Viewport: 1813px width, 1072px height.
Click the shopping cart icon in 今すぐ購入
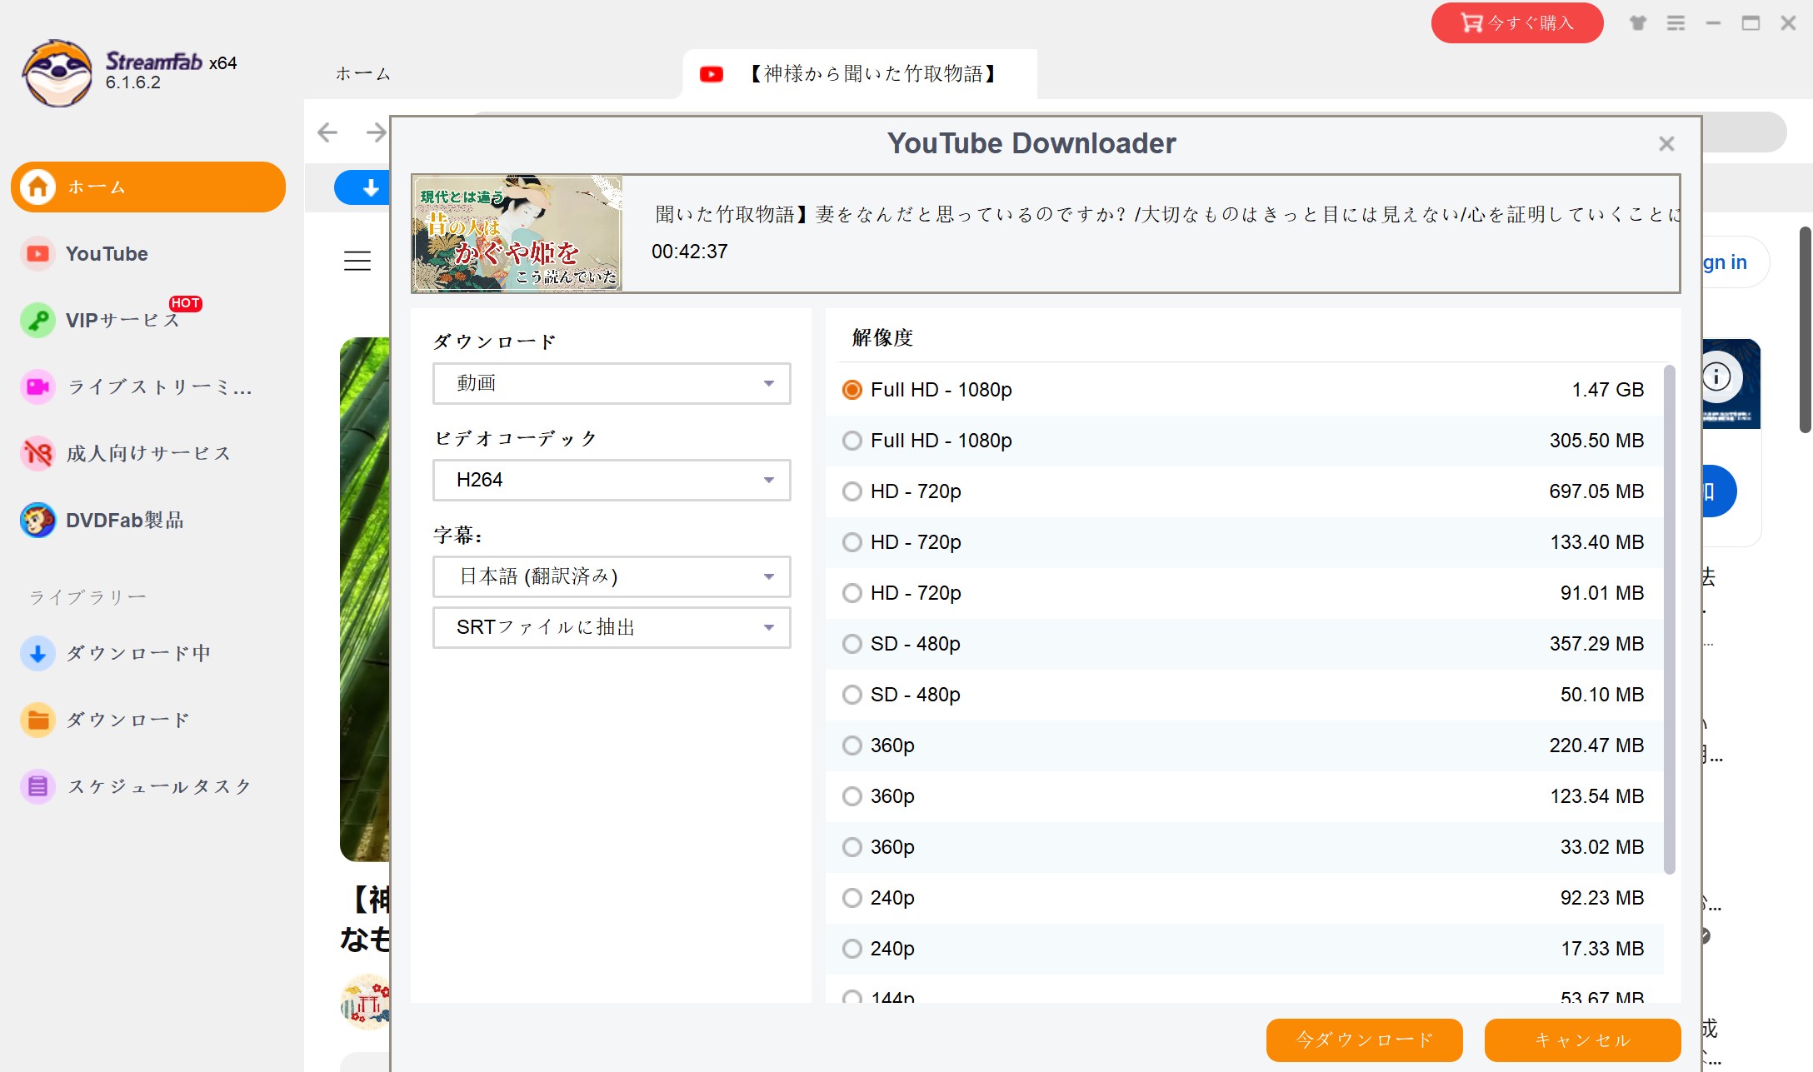coord(1471,22)
